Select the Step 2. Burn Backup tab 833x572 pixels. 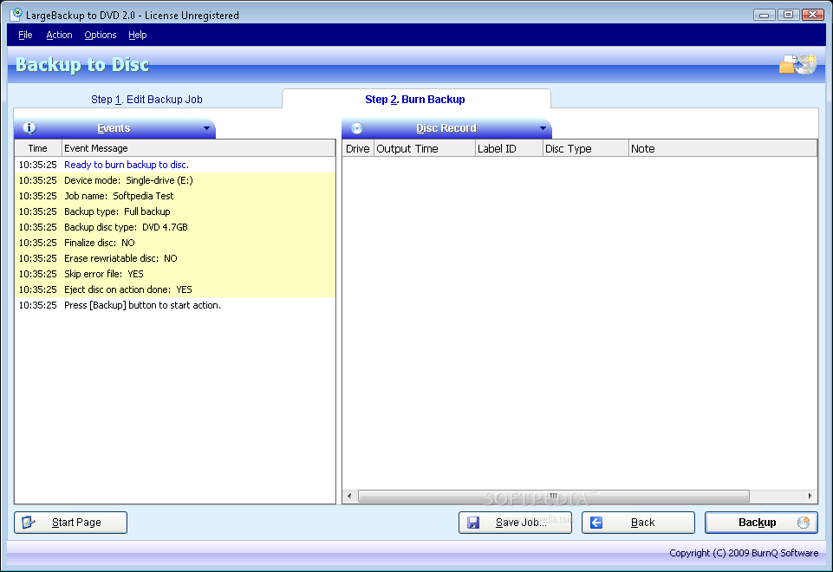coord(415,100)
